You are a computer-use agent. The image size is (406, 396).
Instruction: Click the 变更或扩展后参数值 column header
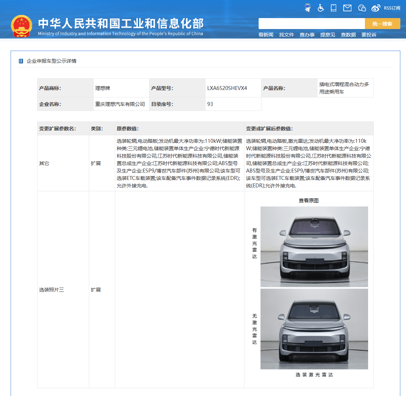point(309,129)
